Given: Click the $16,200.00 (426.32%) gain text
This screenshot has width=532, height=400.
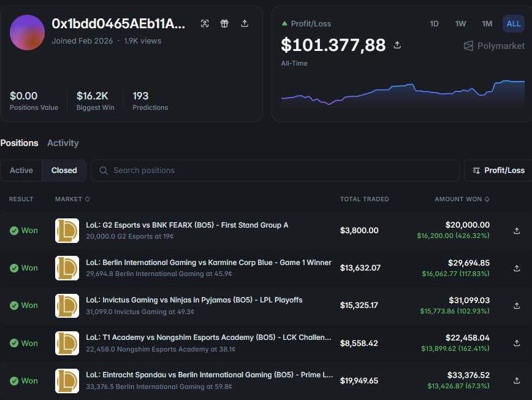Looking at the screenshot, I should (453, 236).
